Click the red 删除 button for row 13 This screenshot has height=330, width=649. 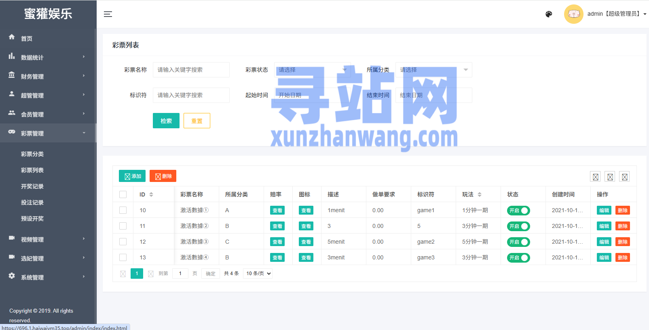622,258
